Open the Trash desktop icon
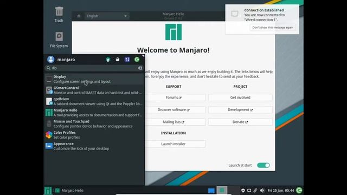This screenshot has height=195, width=347. [59, 14]
